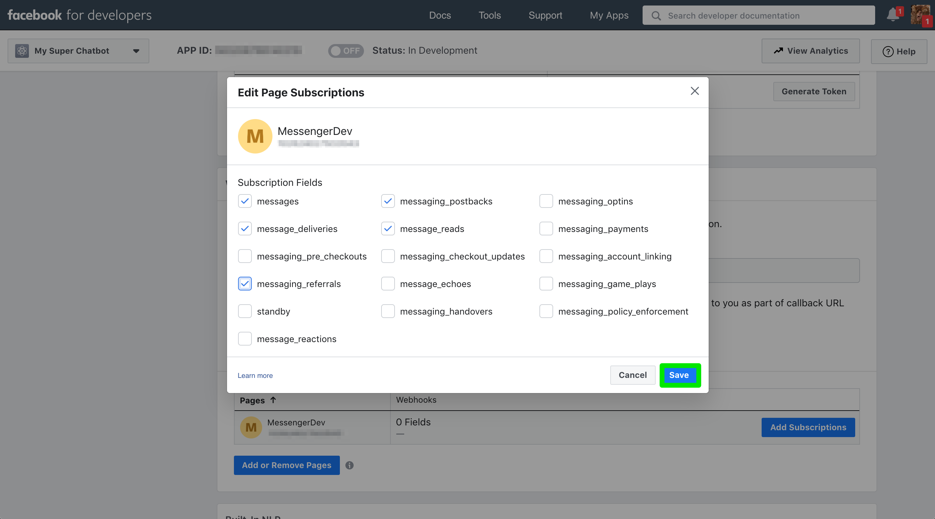This screenshot has width=935, height=519.
Task: Check messaging_pre_checkouts checkbox
Action: click(245, 256)
